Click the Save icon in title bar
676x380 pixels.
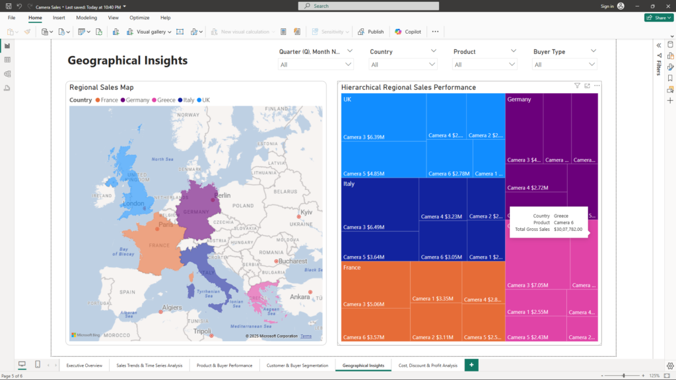click(x=8, y=6)
